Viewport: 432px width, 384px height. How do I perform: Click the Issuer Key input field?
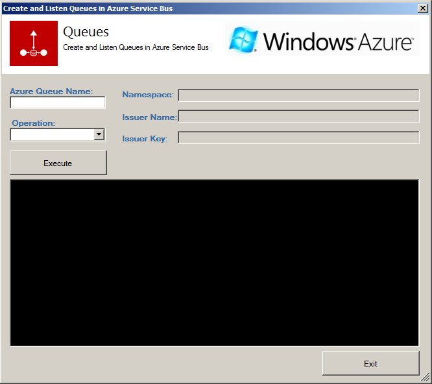[298, 138]
